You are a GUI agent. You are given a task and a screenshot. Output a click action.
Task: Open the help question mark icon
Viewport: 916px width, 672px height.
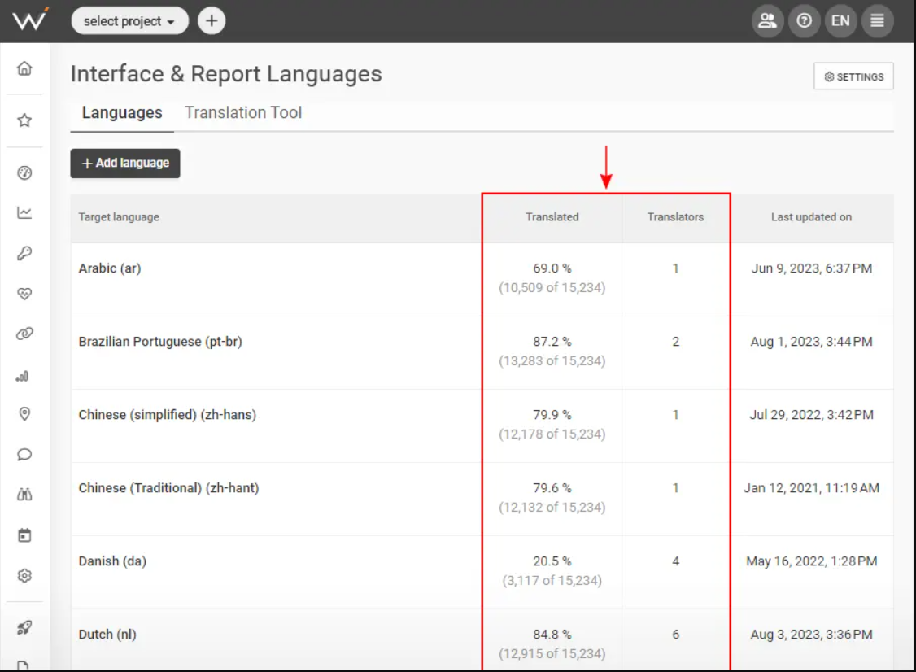click(x=804, y=21)
